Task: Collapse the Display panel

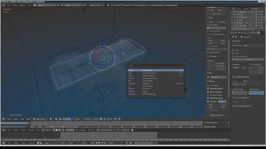Action: pos(208,81)
